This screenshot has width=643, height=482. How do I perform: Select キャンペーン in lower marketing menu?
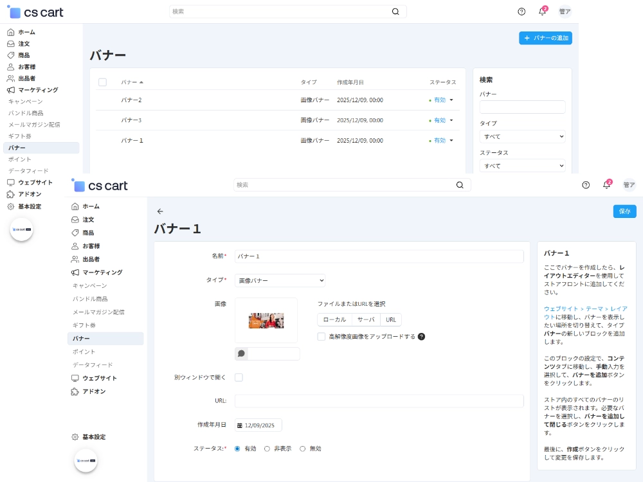tap(89, 285)
